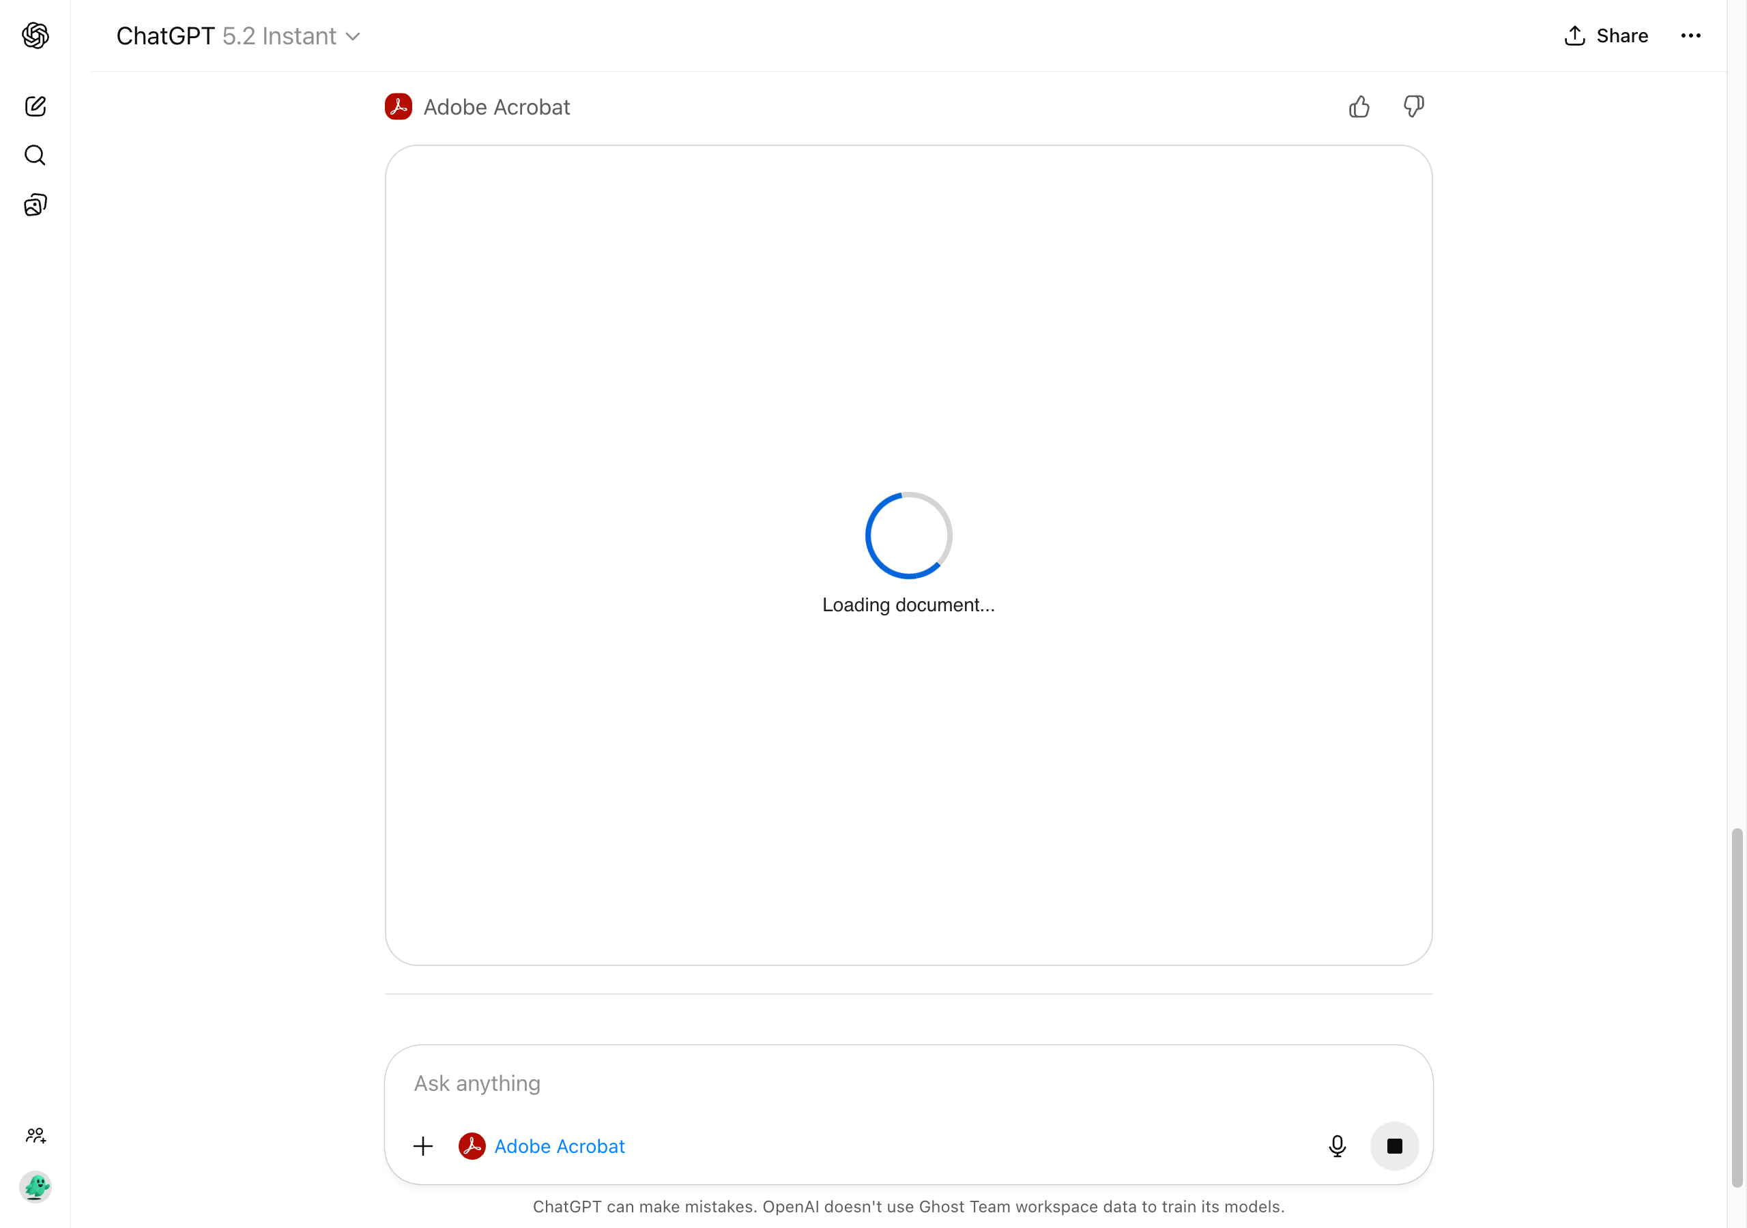The width and height of the screenshot is (1747, 1228).
Task: Click the invite team members icon
Action: (x=35, y=1135)
